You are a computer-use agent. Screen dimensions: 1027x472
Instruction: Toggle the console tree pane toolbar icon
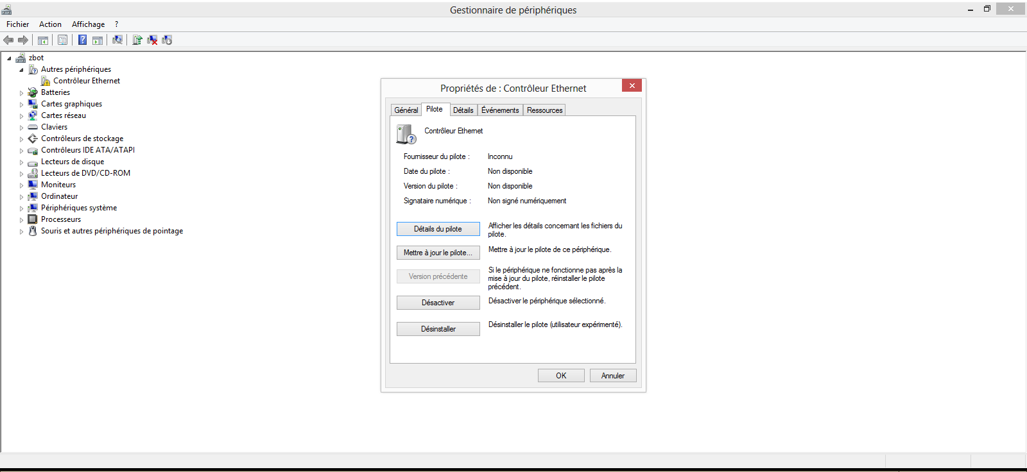click(x=43, y=40)
